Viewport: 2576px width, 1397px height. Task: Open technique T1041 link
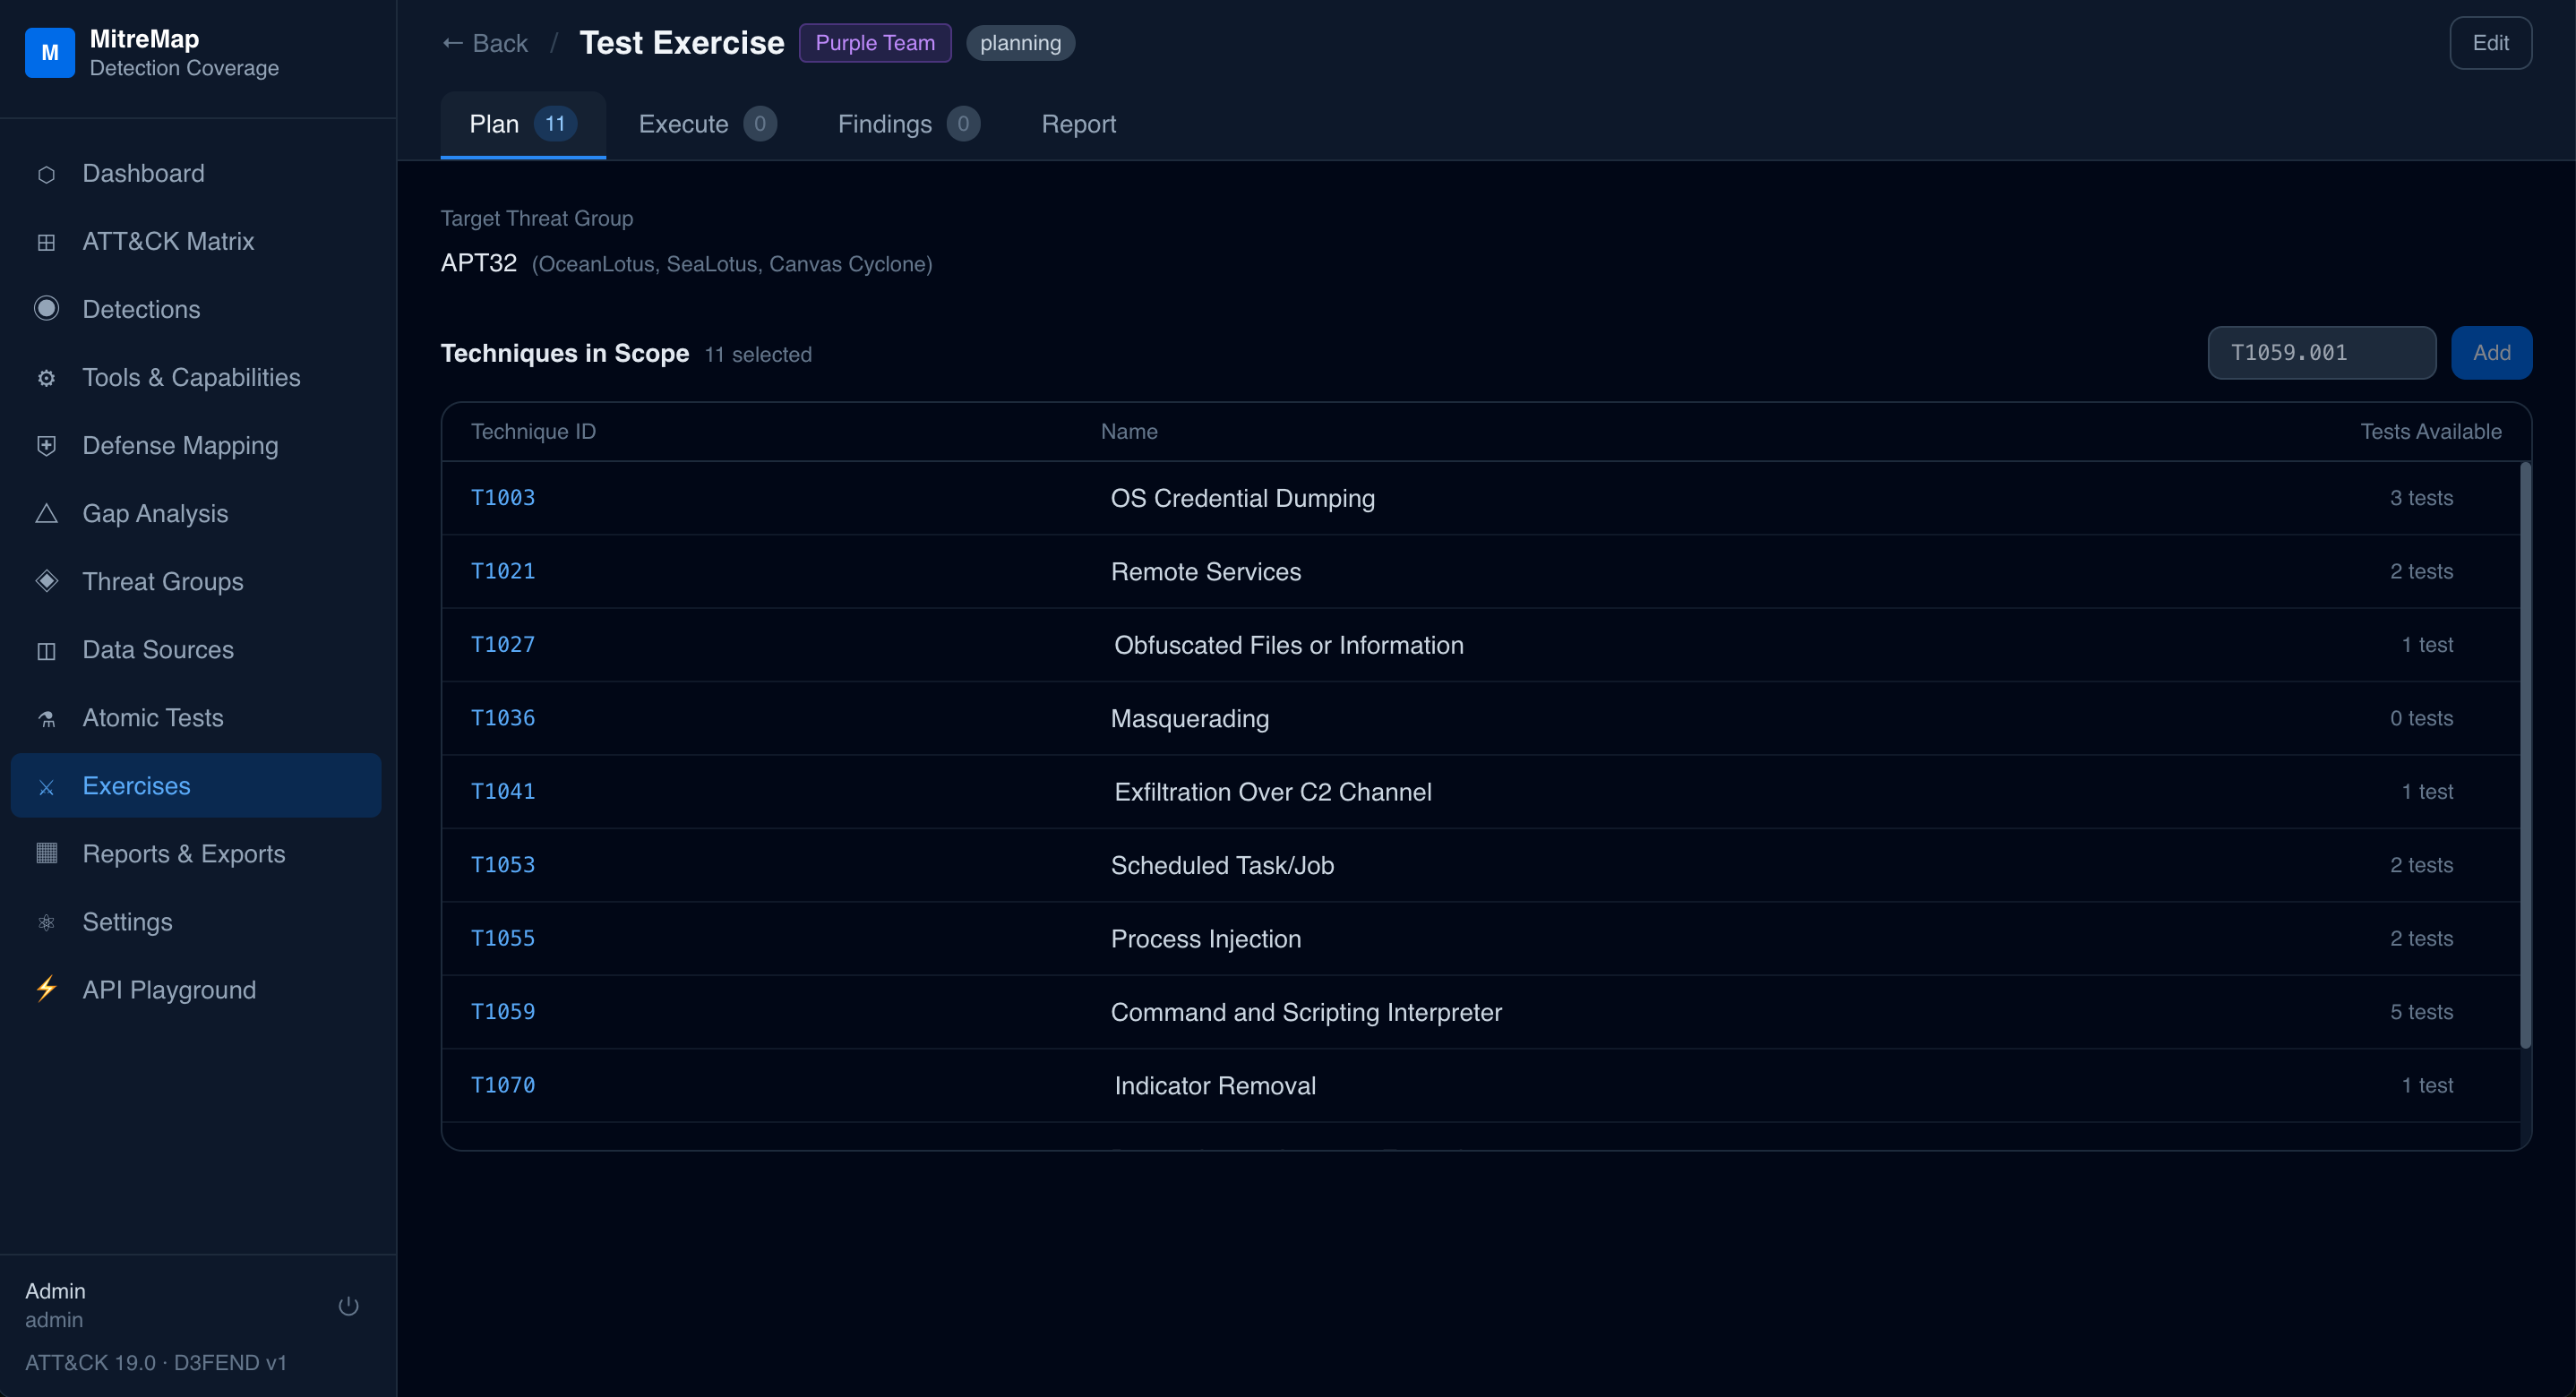[503, 792]
